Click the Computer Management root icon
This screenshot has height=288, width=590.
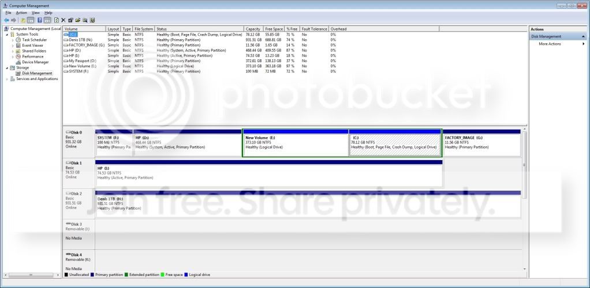click(x=6, y=29)
